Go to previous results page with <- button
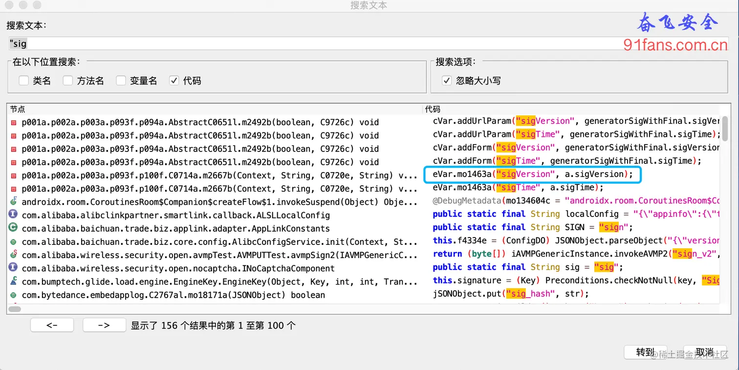Image resolution: width=739 pixels, height=370 pixels. [x=52, y=325]
